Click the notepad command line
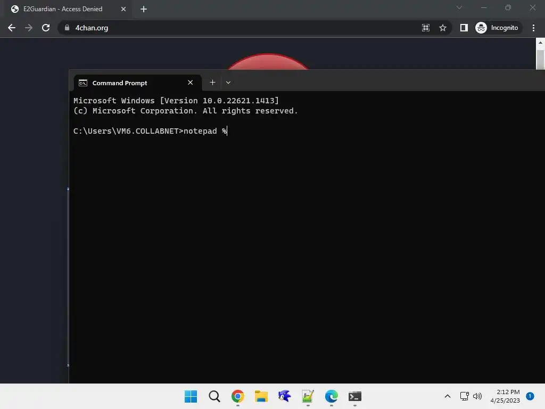Screen dimensions: 545x409 tap(150, 131)
